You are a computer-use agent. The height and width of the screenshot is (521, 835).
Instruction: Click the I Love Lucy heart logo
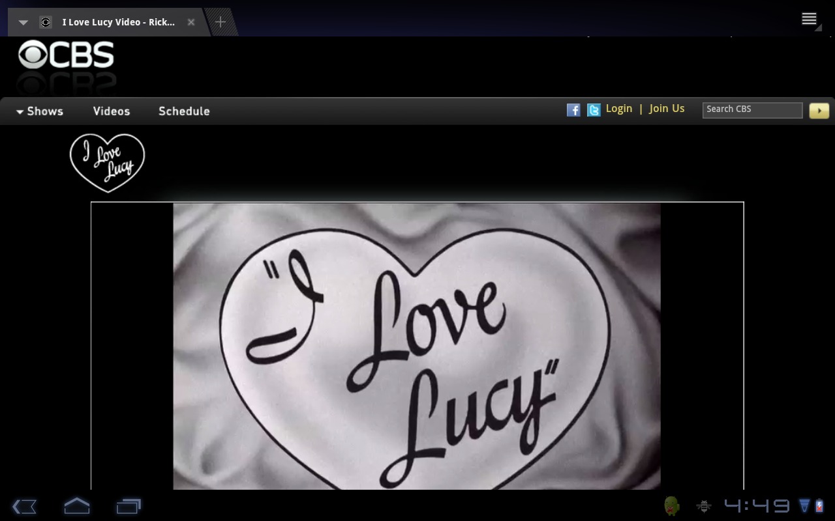click(107, 163)
